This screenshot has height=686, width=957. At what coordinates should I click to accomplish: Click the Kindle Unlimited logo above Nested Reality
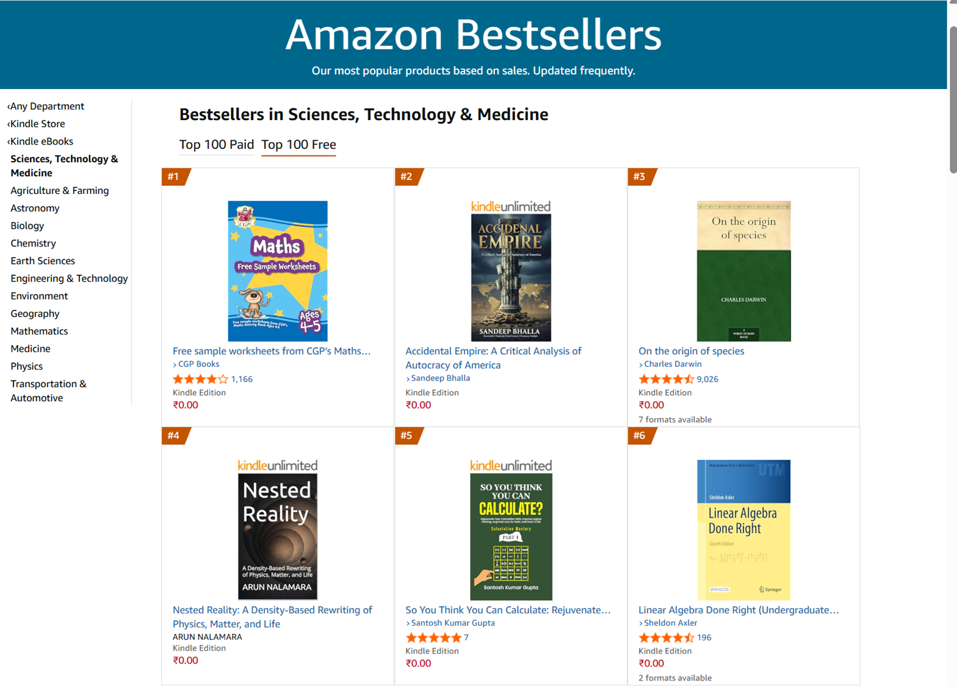click(277, 466)
